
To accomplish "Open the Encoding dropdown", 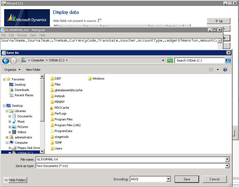I will [168, 179].
